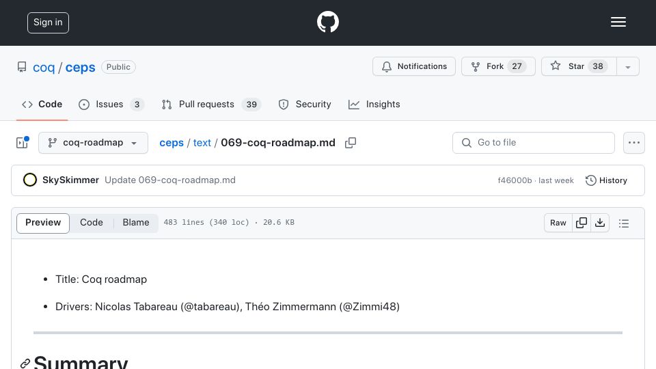Screen dimensions: 656x369
Task: Click the Pull requests count badge 39
Action: tap(251, 104)
